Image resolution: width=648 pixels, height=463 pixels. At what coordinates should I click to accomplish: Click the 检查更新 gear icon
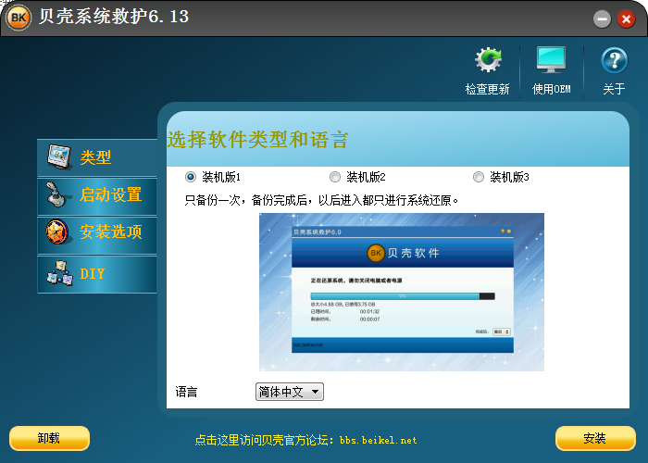tap(488, 61)
